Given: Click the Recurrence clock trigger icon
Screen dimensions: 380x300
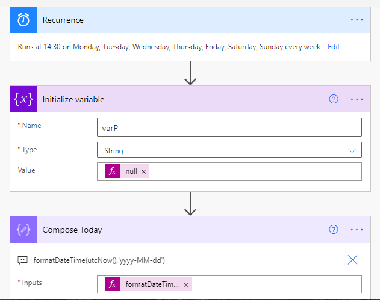Looking at the screenshot, I should point(23,20).
